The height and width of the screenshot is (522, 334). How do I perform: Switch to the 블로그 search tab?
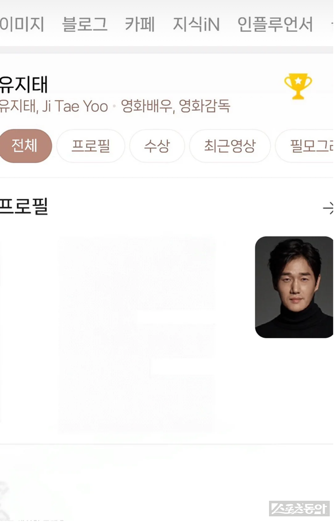(x=84, y=24)
